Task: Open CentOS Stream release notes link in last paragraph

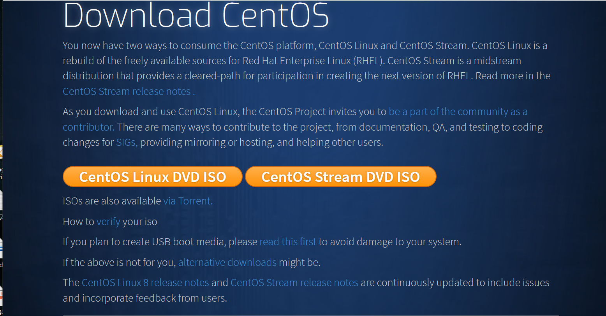Action: click(x=294, y=283)
